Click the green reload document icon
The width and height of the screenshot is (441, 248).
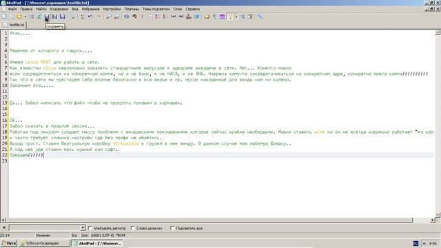click(39, 17)
